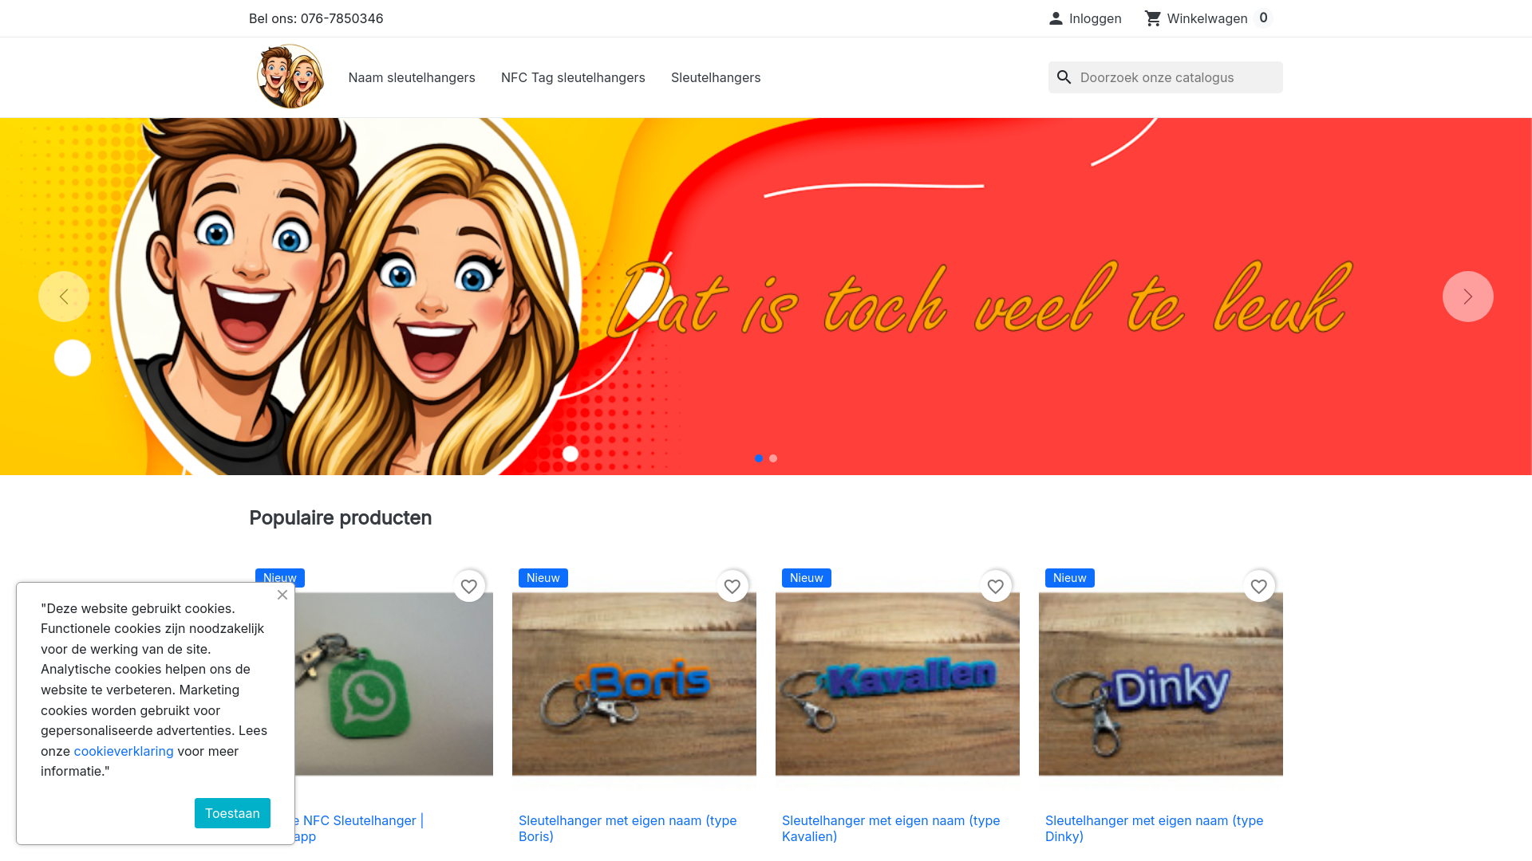
Task: Click the cart count badge showing 0
Action: coord(1263,18)
